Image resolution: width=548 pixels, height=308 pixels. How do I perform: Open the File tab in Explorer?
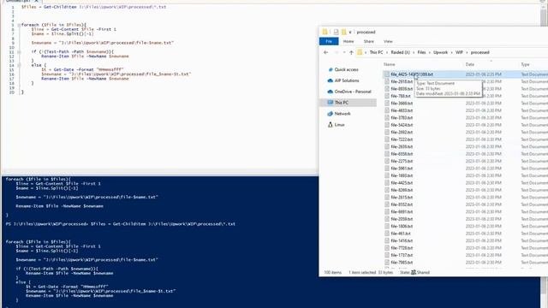[x=329, y=41]
